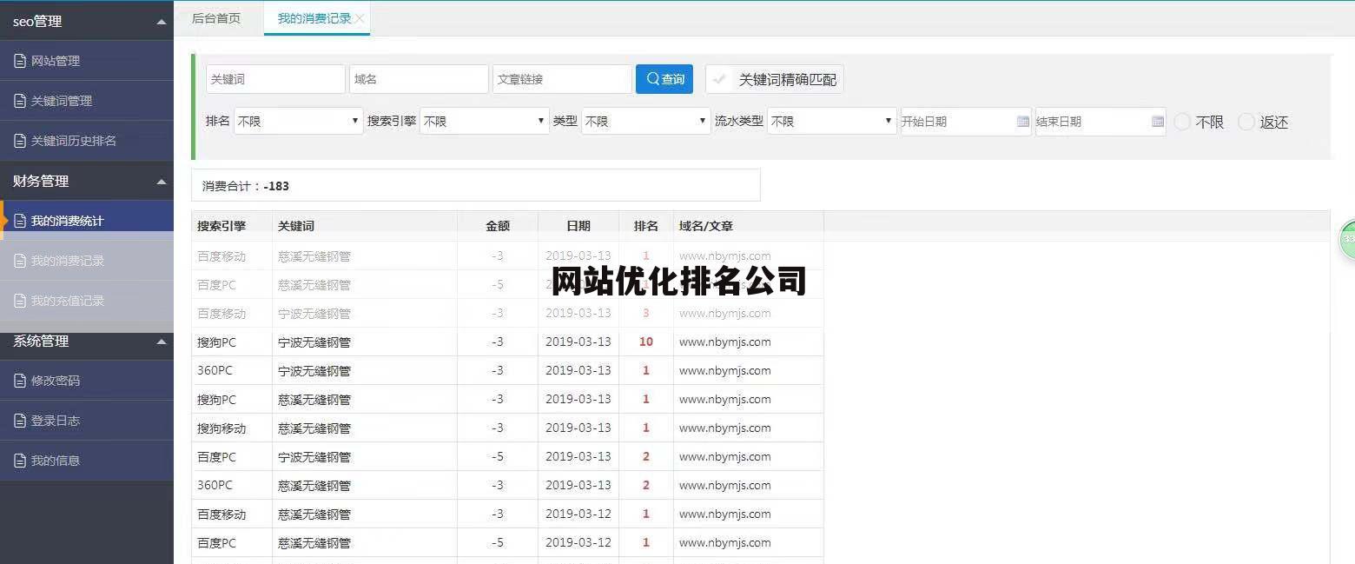Click www.nbymjs.com in 360PC 慈溪无缝钢管 row

(725, 486)
